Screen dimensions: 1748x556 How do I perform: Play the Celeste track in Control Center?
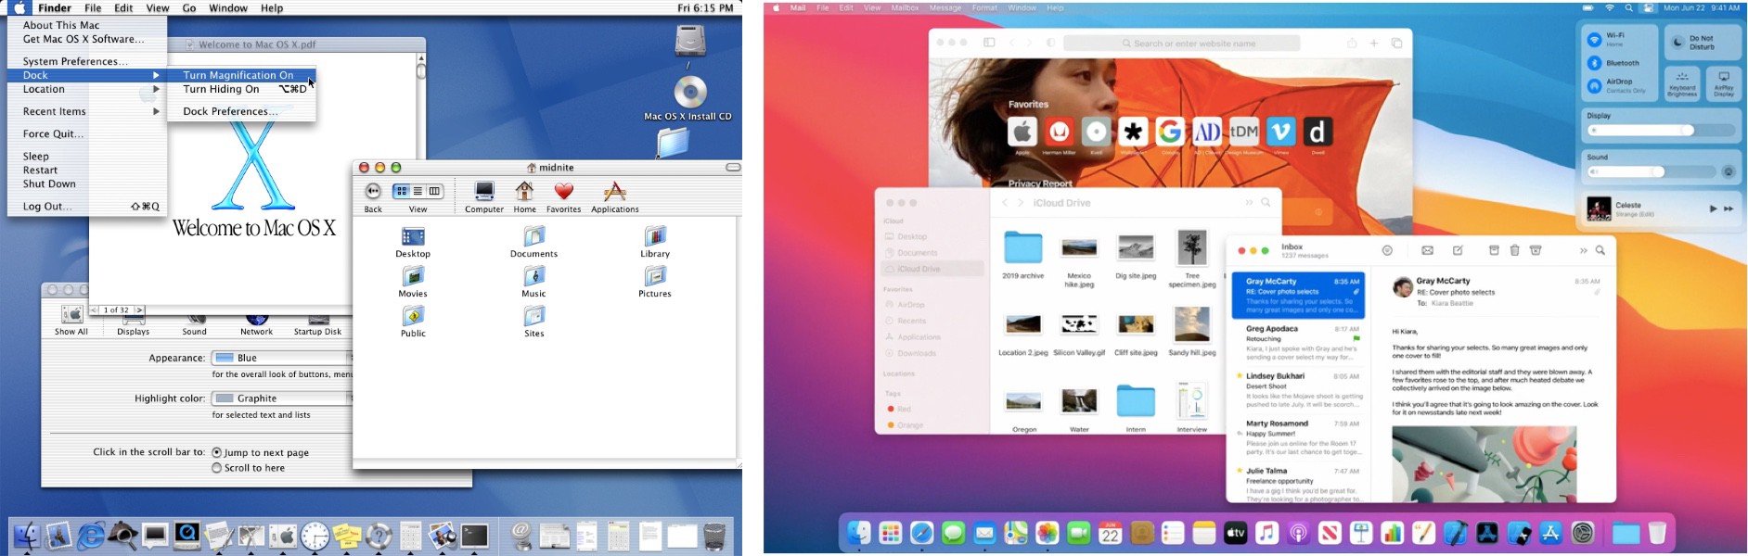coord(1713,209)
